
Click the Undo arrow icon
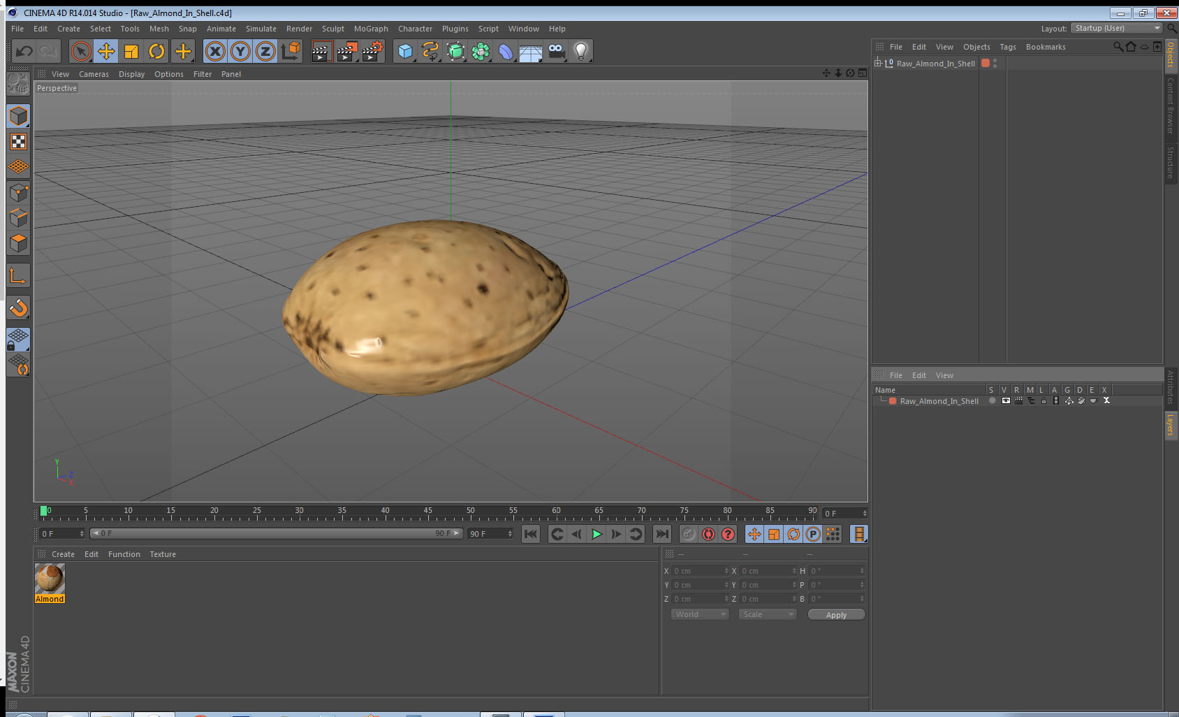coord(24,51)
